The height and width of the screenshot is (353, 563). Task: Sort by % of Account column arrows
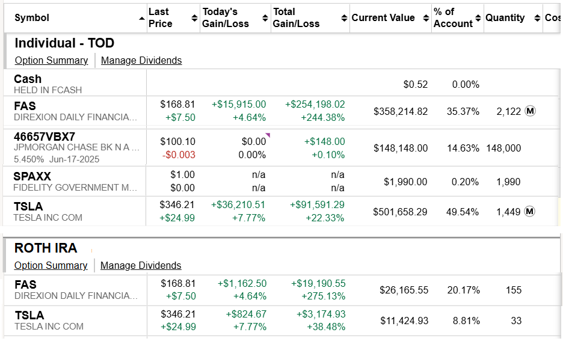(478, 18)
